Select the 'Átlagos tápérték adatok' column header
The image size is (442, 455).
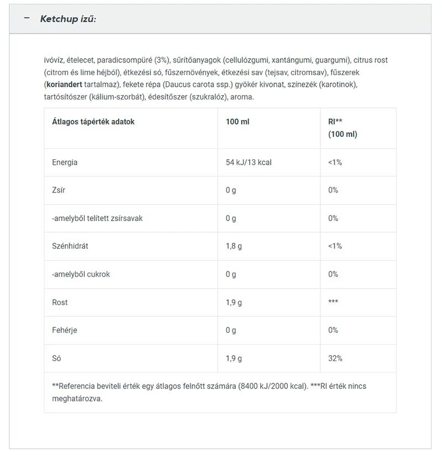coord(93,122)
